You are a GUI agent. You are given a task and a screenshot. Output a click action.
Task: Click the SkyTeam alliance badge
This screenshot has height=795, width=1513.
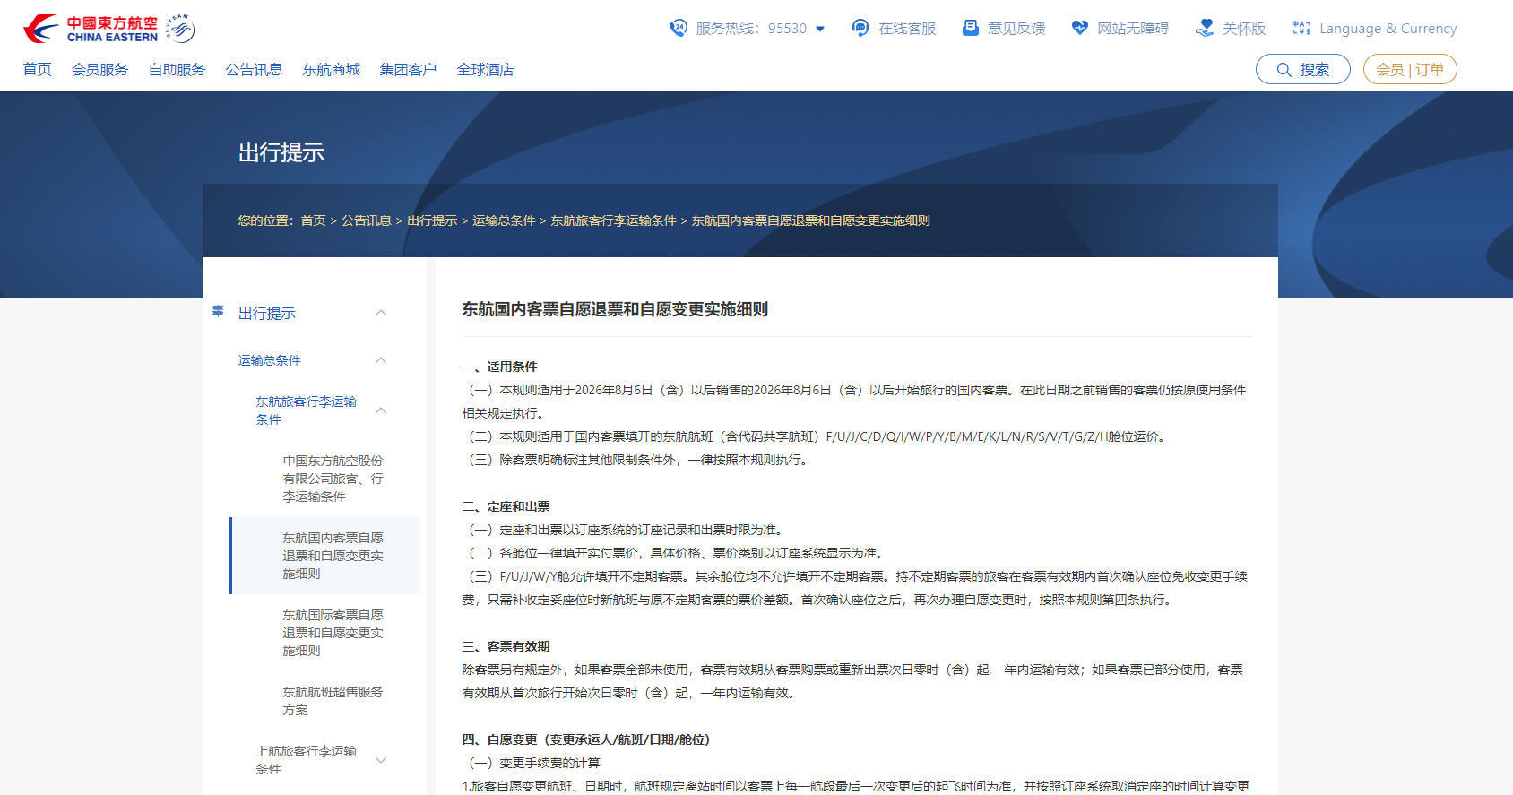click(181, 29)
